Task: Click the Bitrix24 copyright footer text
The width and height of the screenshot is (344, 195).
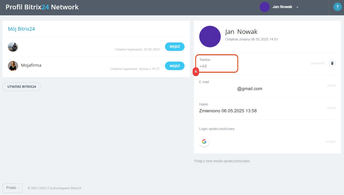Action: pyautogui.click(x=55, y=188)
